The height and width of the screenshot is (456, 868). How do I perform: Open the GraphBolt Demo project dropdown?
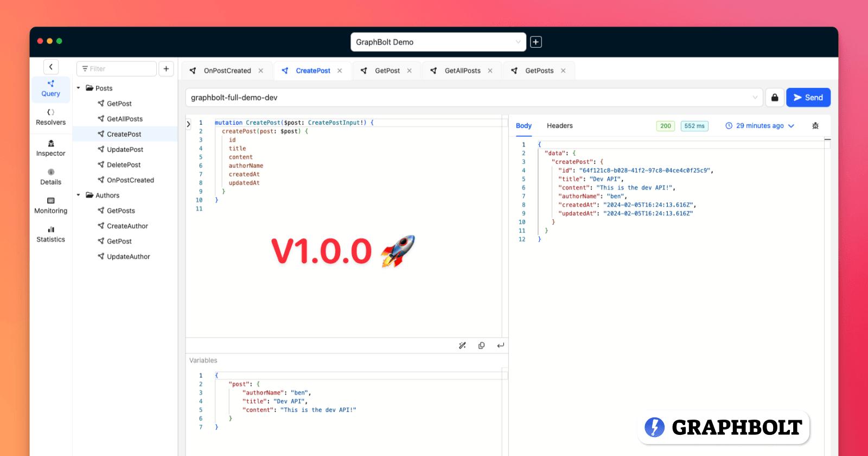point(438,42)
